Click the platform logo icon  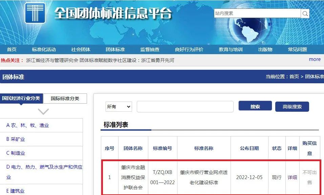click(35, 13)
